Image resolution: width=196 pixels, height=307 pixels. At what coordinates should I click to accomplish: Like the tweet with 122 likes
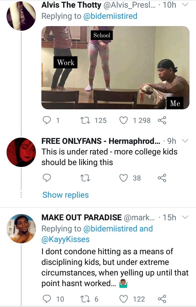[124, 299]
